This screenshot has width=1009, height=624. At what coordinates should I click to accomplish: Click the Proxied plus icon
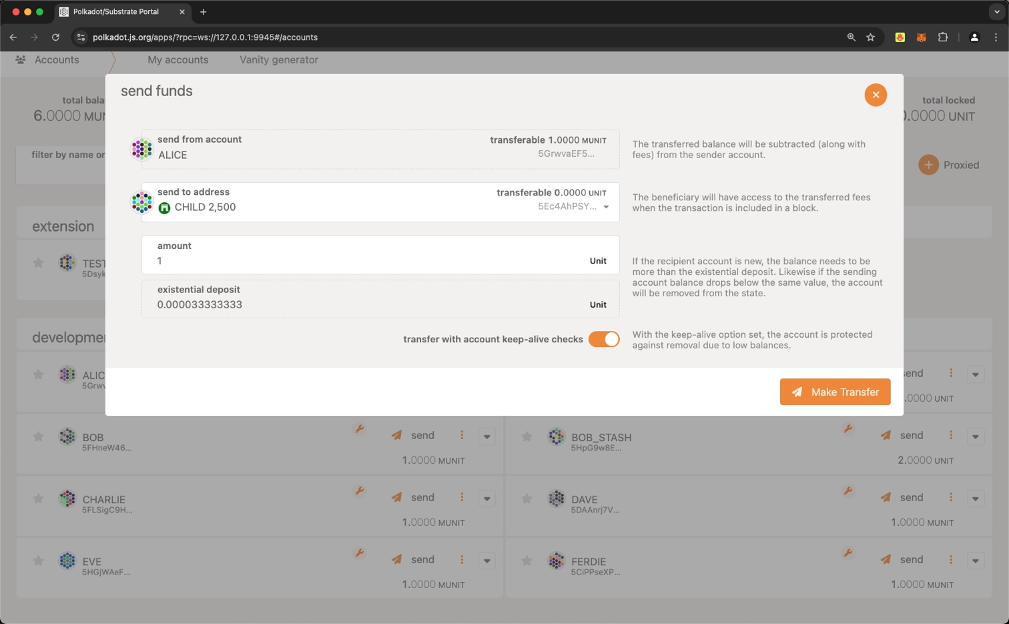[928, 165]
